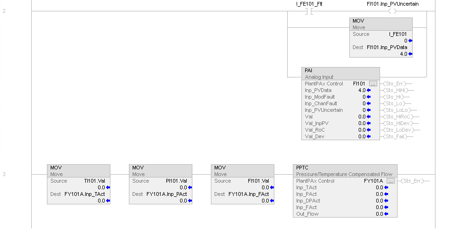Select the Sts_LoLo output coil

(397, 110)
